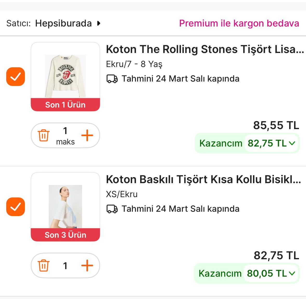Open Koton The Rolling Stones Tişört title
This screenshot has width=306, height=299.
point(205,49)
